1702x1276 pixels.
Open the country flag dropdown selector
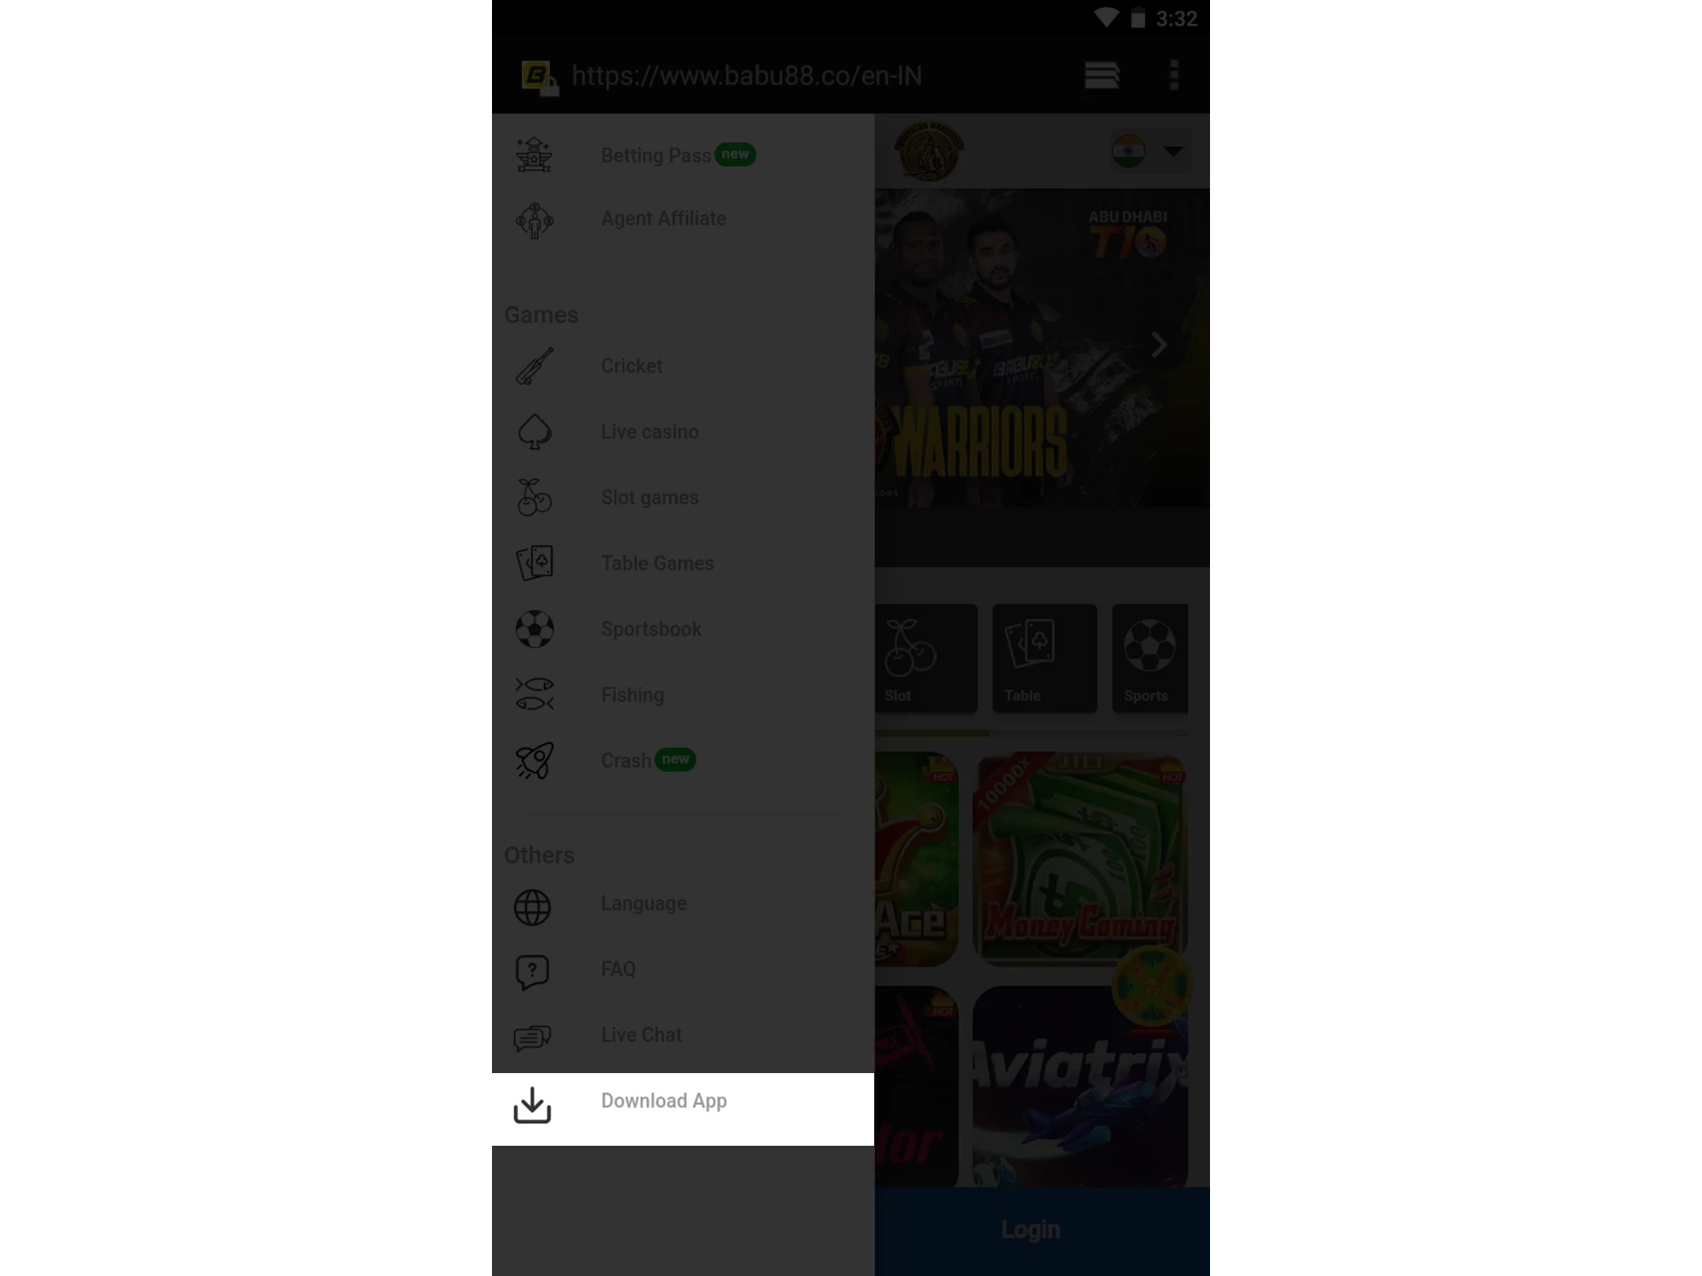[1146, 150]
